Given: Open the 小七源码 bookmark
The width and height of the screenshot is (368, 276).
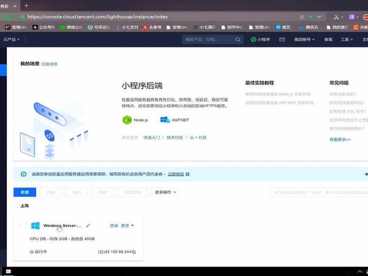Looking at the screenshot, I should 204,27.
